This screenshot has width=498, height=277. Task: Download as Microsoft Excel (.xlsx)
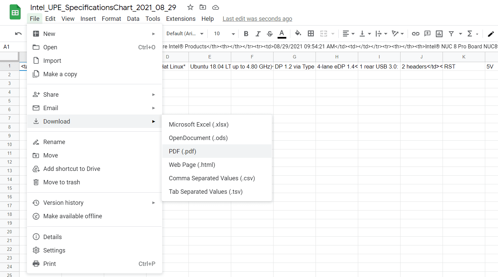pyautogui.click(x=217, y=124)
